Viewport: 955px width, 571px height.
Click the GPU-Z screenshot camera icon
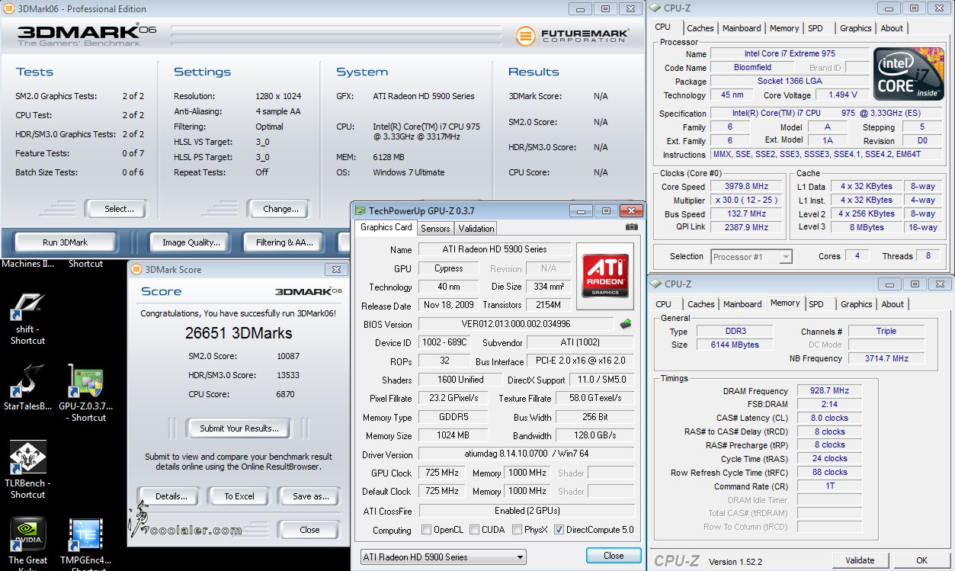tap(632, 227)
